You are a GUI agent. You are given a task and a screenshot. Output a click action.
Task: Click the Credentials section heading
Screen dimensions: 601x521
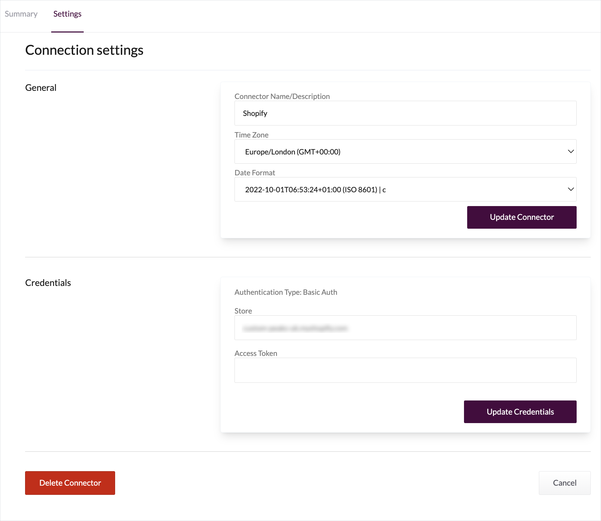48,283
